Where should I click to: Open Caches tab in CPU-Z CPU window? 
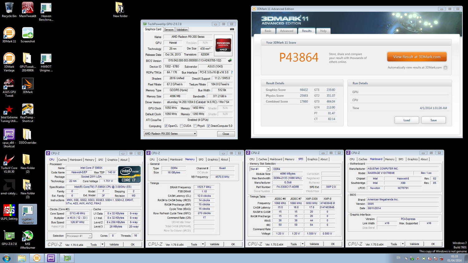pyautogui.click(x=62, y=160)
